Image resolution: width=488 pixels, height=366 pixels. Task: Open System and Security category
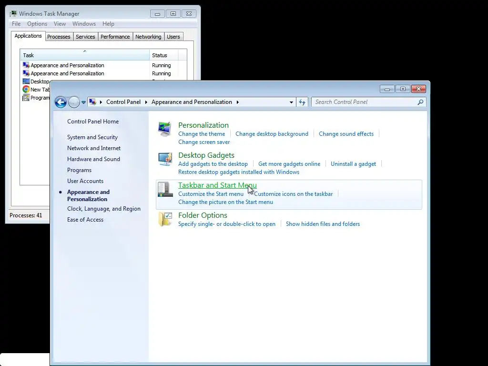click(92, 137)
